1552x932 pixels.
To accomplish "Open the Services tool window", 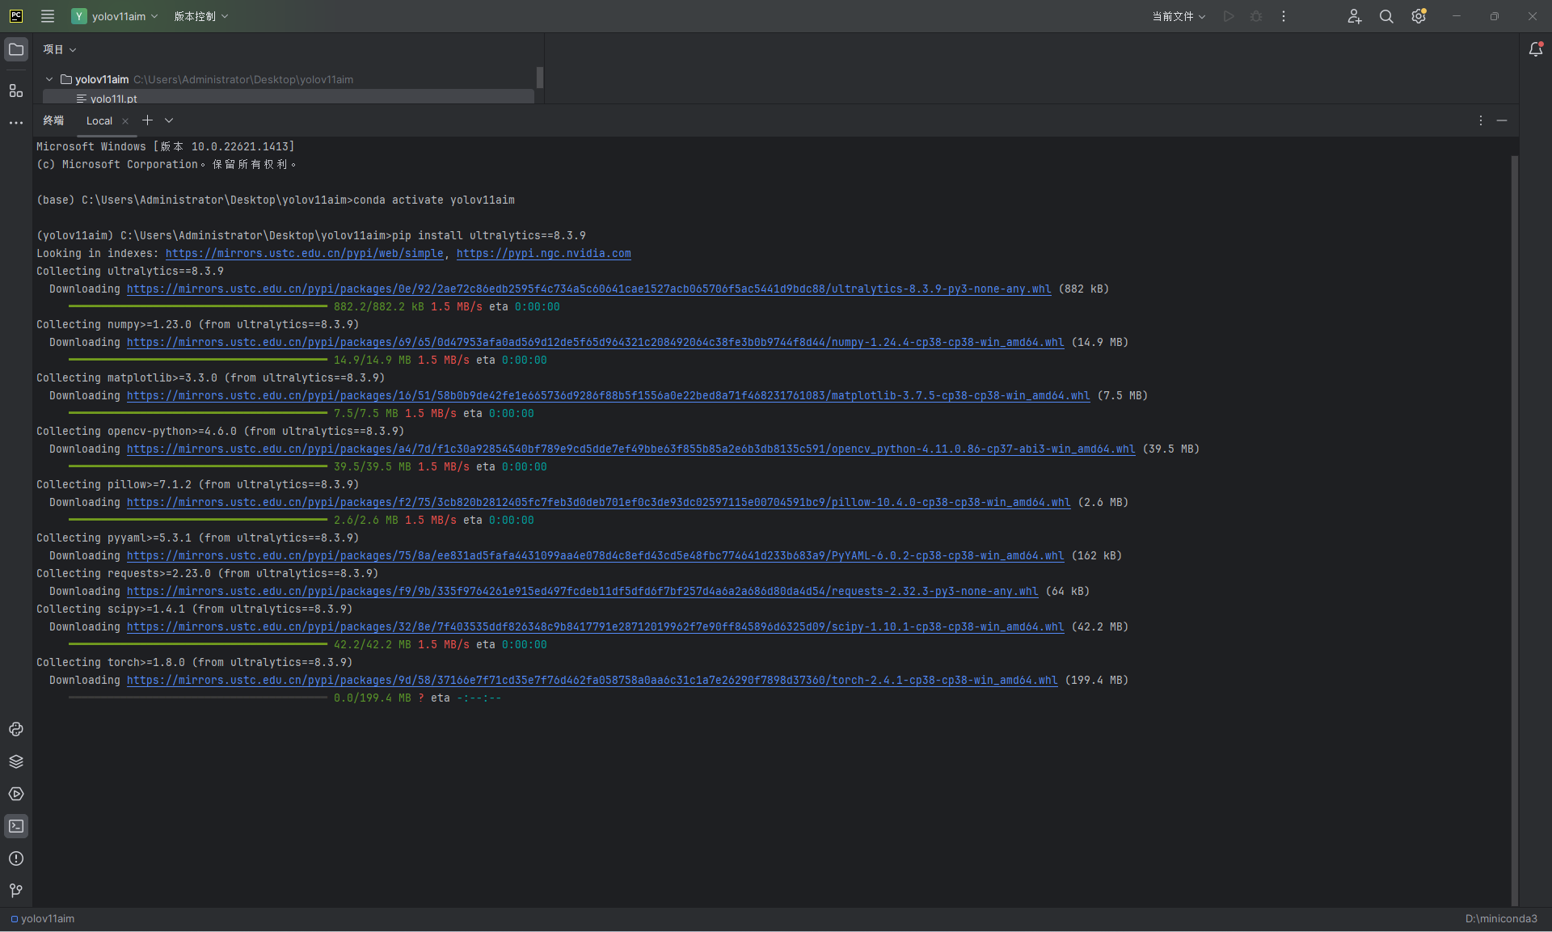I will (16, 794).
